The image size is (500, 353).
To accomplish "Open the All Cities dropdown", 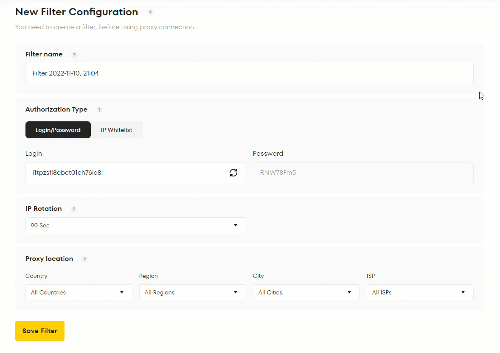I will click(x=306, y=292).
